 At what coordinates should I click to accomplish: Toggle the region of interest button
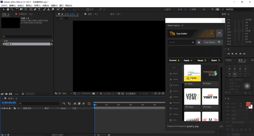[119, 93]
